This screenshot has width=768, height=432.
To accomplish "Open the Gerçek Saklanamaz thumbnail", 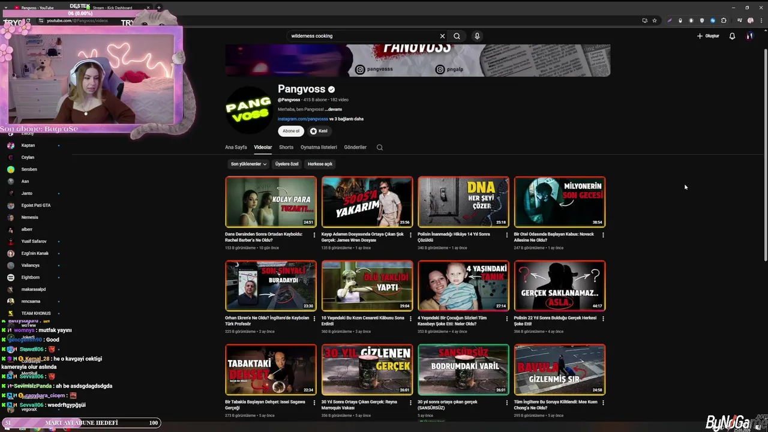I will 560,286.
